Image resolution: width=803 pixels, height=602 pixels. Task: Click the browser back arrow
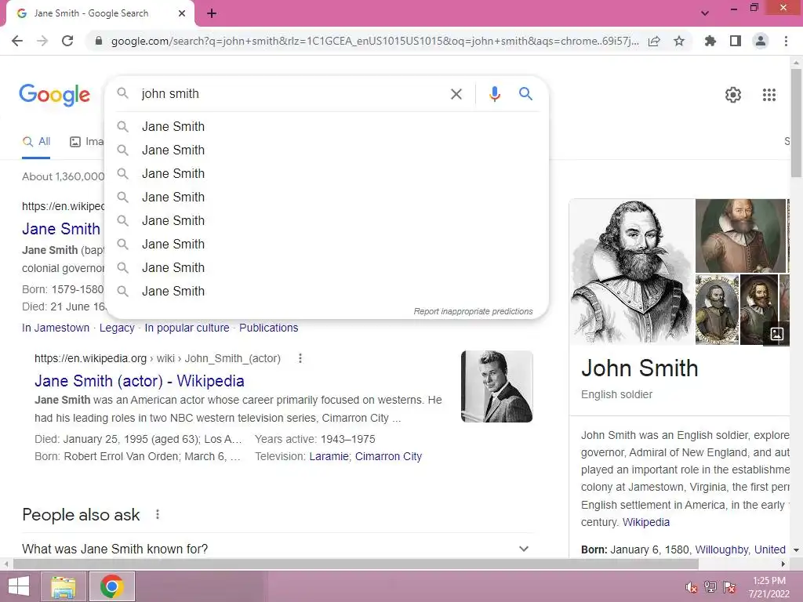[x=17, y=41]
